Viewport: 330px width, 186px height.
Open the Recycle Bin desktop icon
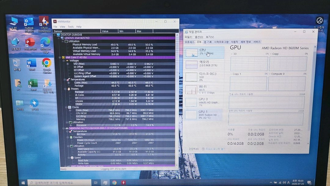pos(17,65)
